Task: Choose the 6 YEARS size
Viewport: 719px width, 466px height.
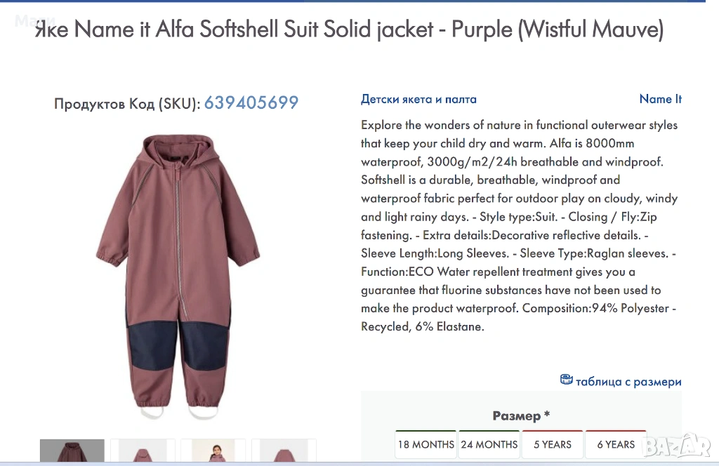Action: pos(616,444)
